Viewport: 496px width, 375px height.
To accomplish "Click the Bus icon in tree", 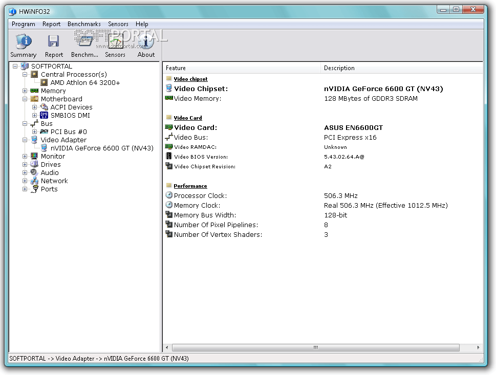I will tap(34, 124).
